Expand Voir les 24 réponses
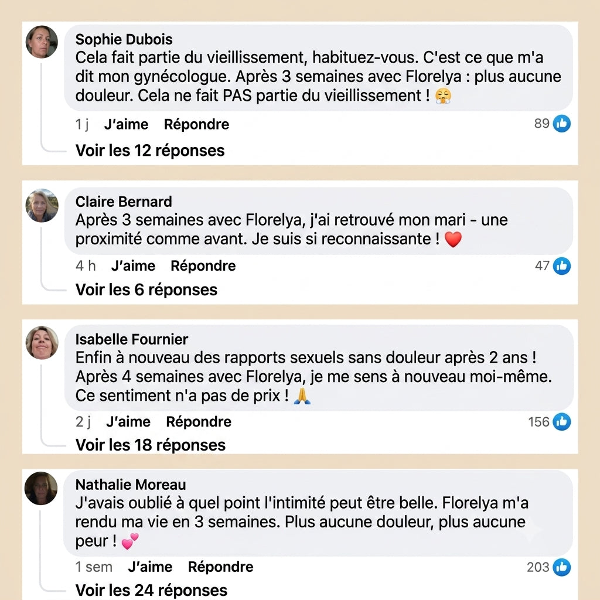This screenshot has width=600, height=600. point(151,590)
